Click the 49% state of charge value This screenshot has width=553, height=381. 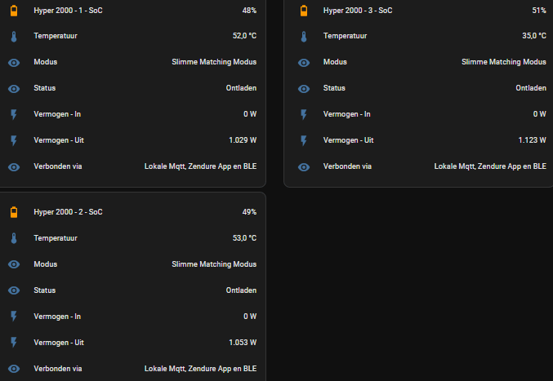click(x=249, y=212)
